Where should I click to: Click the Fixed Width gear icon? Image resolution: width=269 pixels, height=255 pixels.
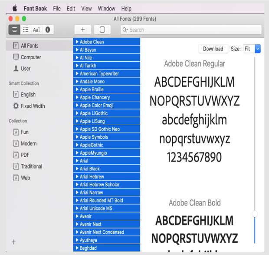[x=16, y=106]
